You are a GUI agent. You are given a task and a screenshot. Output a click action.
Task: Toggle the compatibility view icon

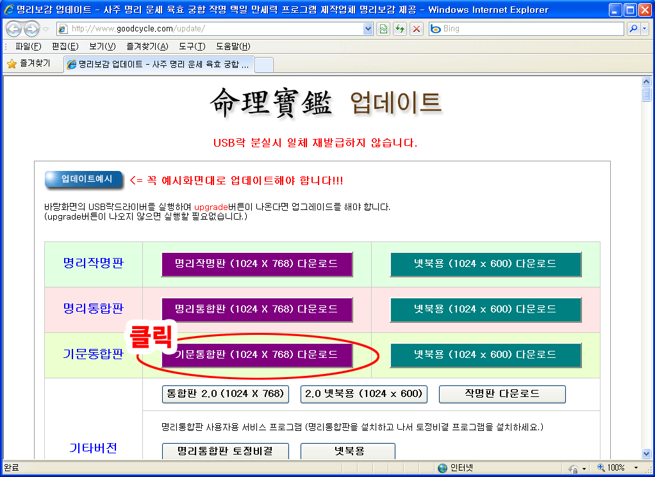(383, 29)
